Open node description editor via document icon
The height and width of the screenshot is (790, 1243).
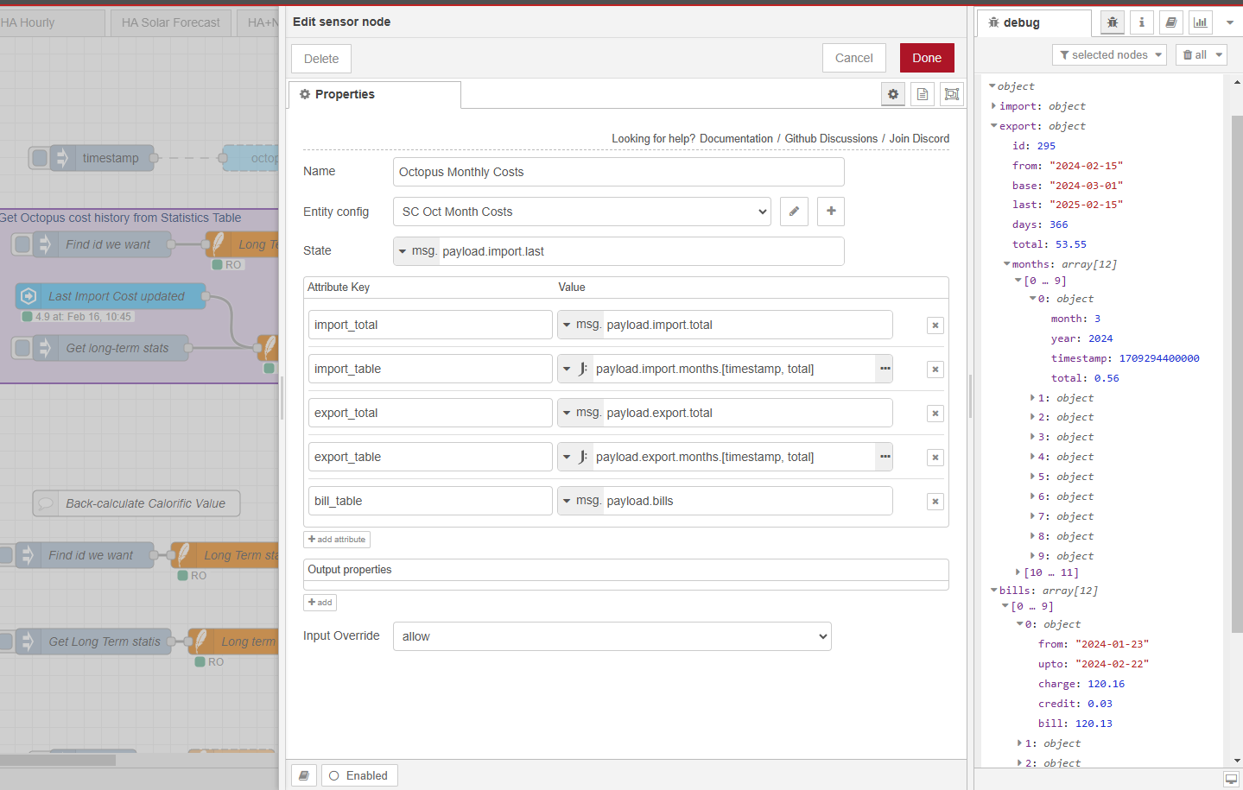pyautogui.click(x=922, y=94)
